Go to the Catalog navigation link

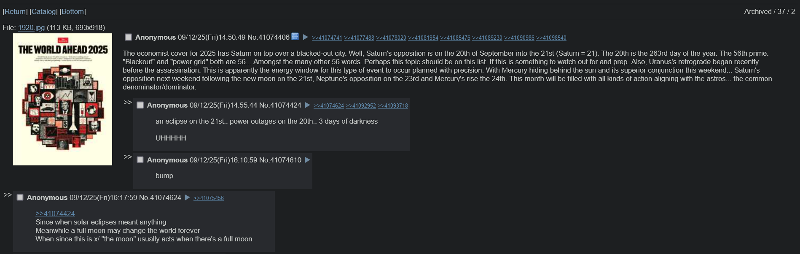point(43,11)
